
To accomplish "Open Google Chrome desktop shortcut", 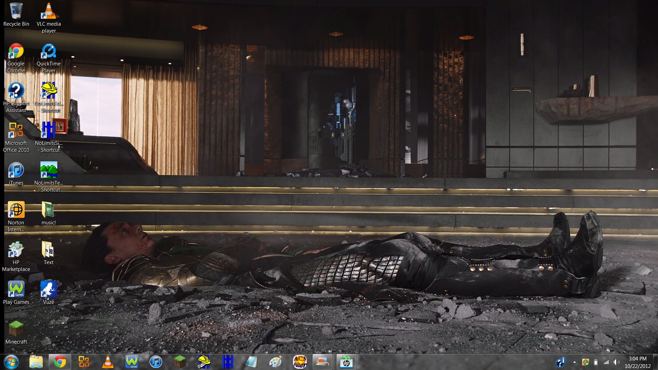I will click(16, 58).
